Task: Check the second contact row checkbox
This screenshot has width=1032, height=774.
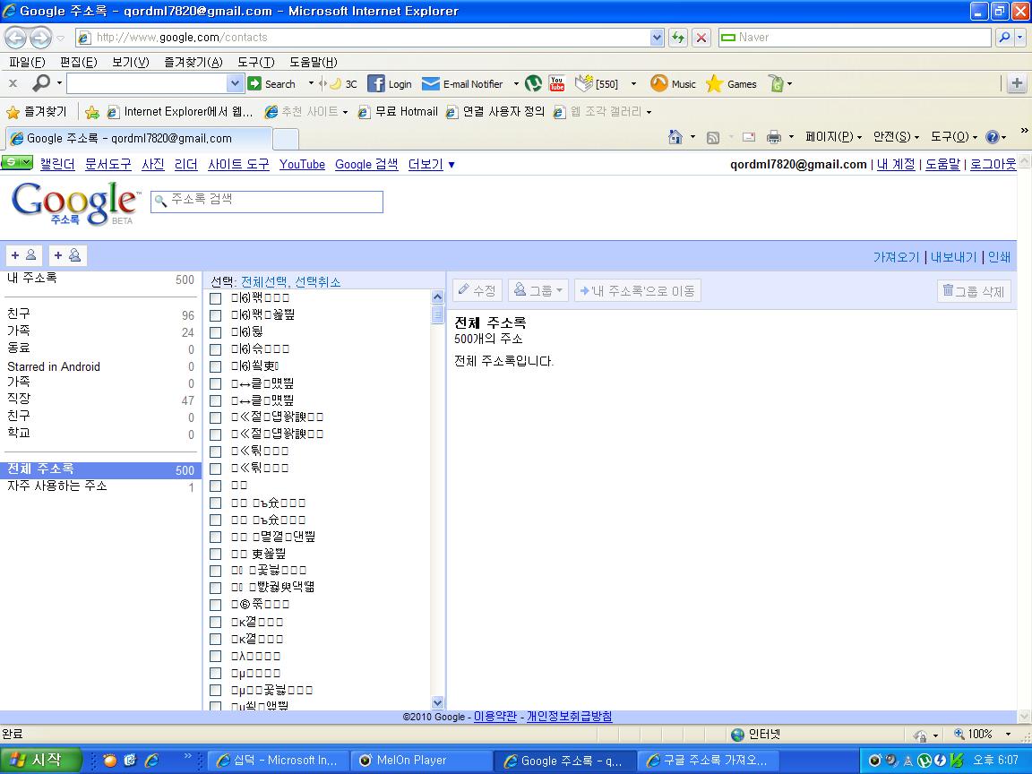Action: (215, 315)
